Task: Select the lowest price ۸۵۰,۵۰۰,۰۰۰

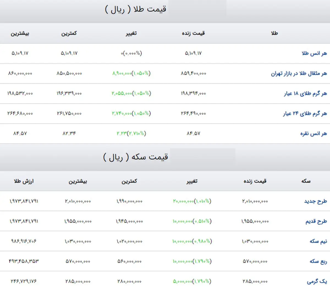Action: pos(69,73)
